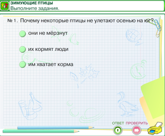Click the answer text "они не мёрзнут"
This screenshot has width=165, height=136.
[x=48, y=33]
